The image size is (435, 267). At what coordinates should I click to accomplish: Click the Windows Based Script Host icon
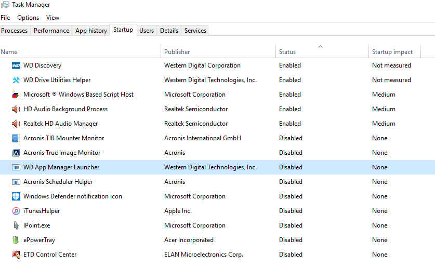click(16, 95)
